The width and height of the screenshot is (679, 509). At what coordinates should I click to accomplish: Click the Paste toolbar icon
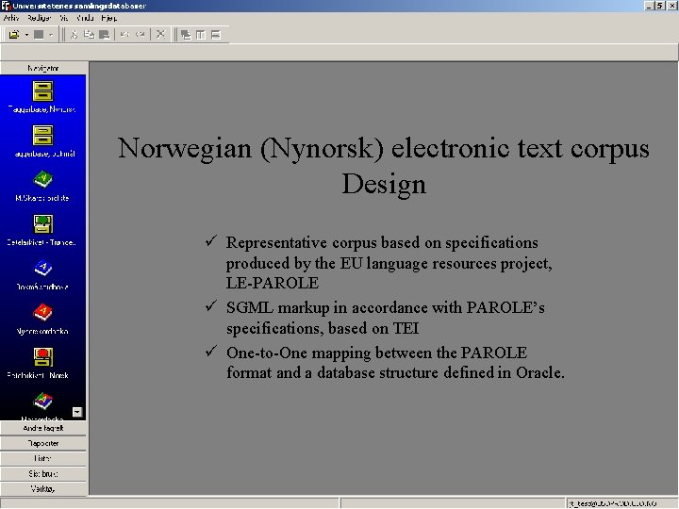click(104, 35)
